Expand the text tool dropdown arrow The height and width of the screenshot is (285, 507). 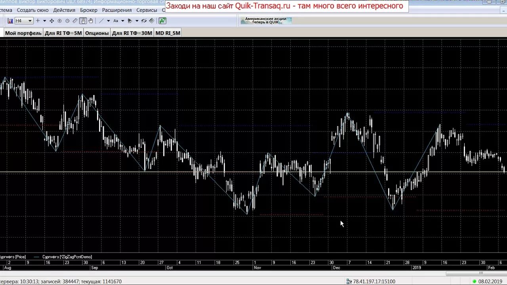123,21
